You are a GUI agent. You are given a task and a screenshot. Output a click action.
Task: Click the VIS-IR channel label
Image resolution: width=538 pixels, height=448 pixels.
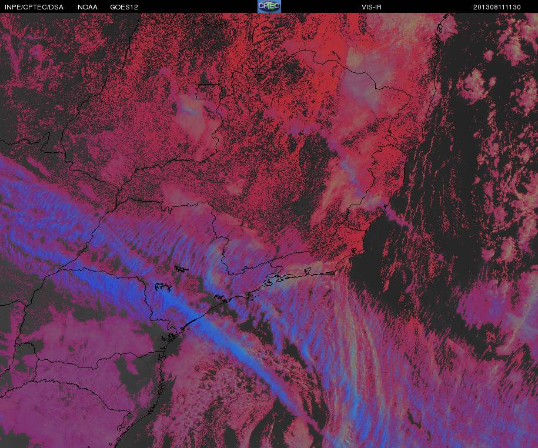[371, 7]
